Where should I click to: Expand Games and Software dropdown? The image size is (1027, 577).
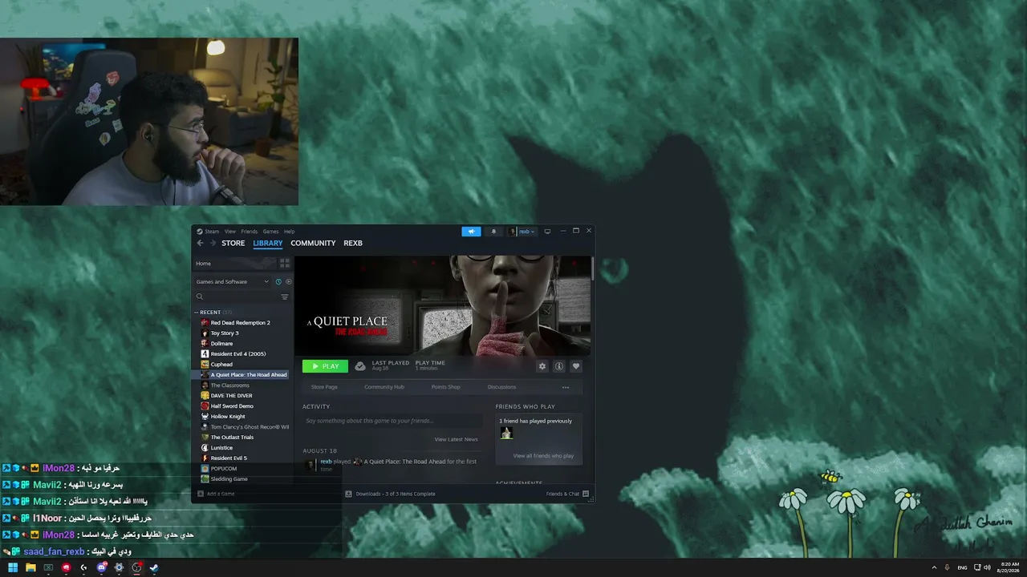click(x=233, y=281)
